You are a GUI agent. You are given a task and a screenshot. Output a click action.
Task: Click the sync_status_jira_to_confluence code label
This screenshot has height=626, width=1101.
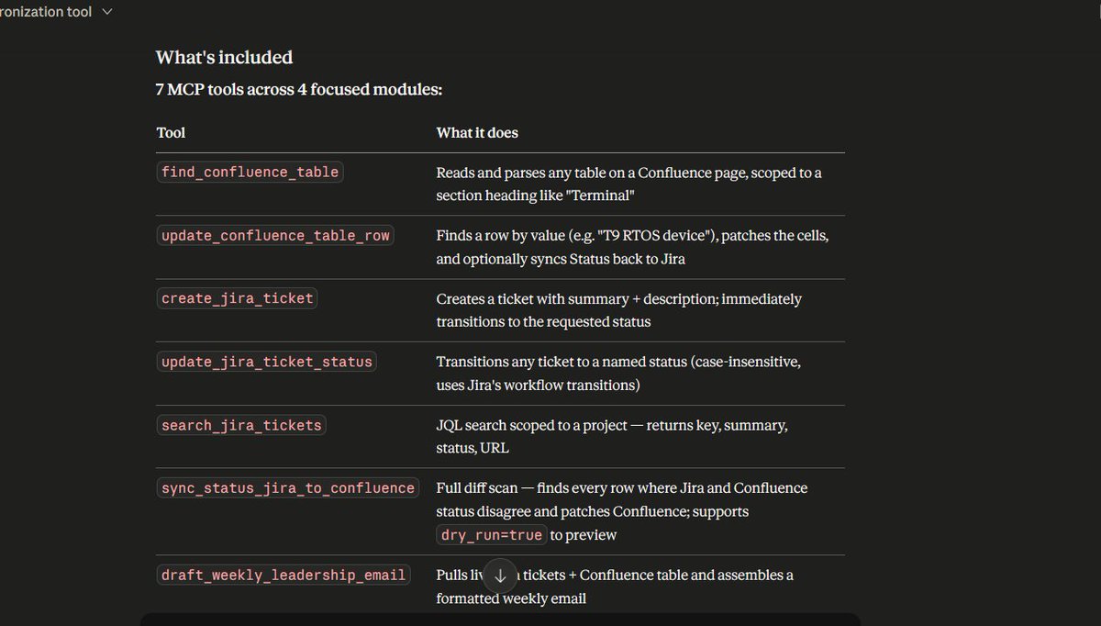[x=287, y=488]
